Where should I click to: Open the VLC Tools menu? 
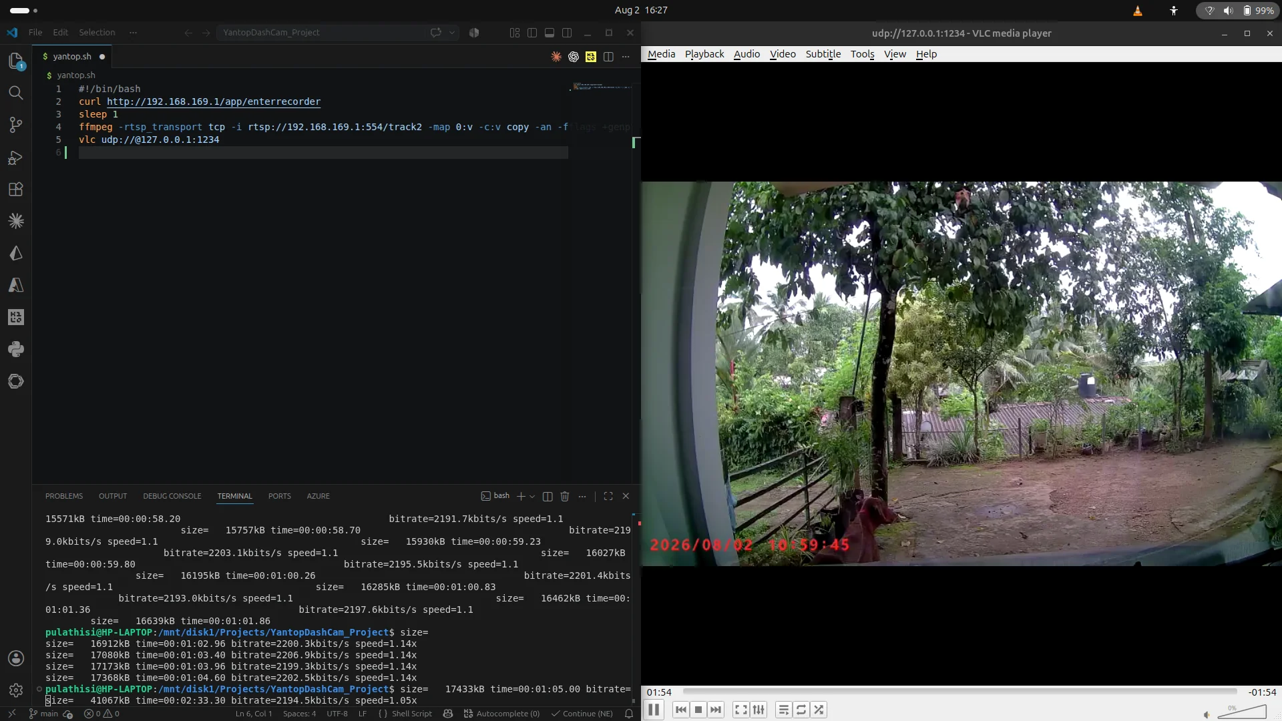point(862,54)
